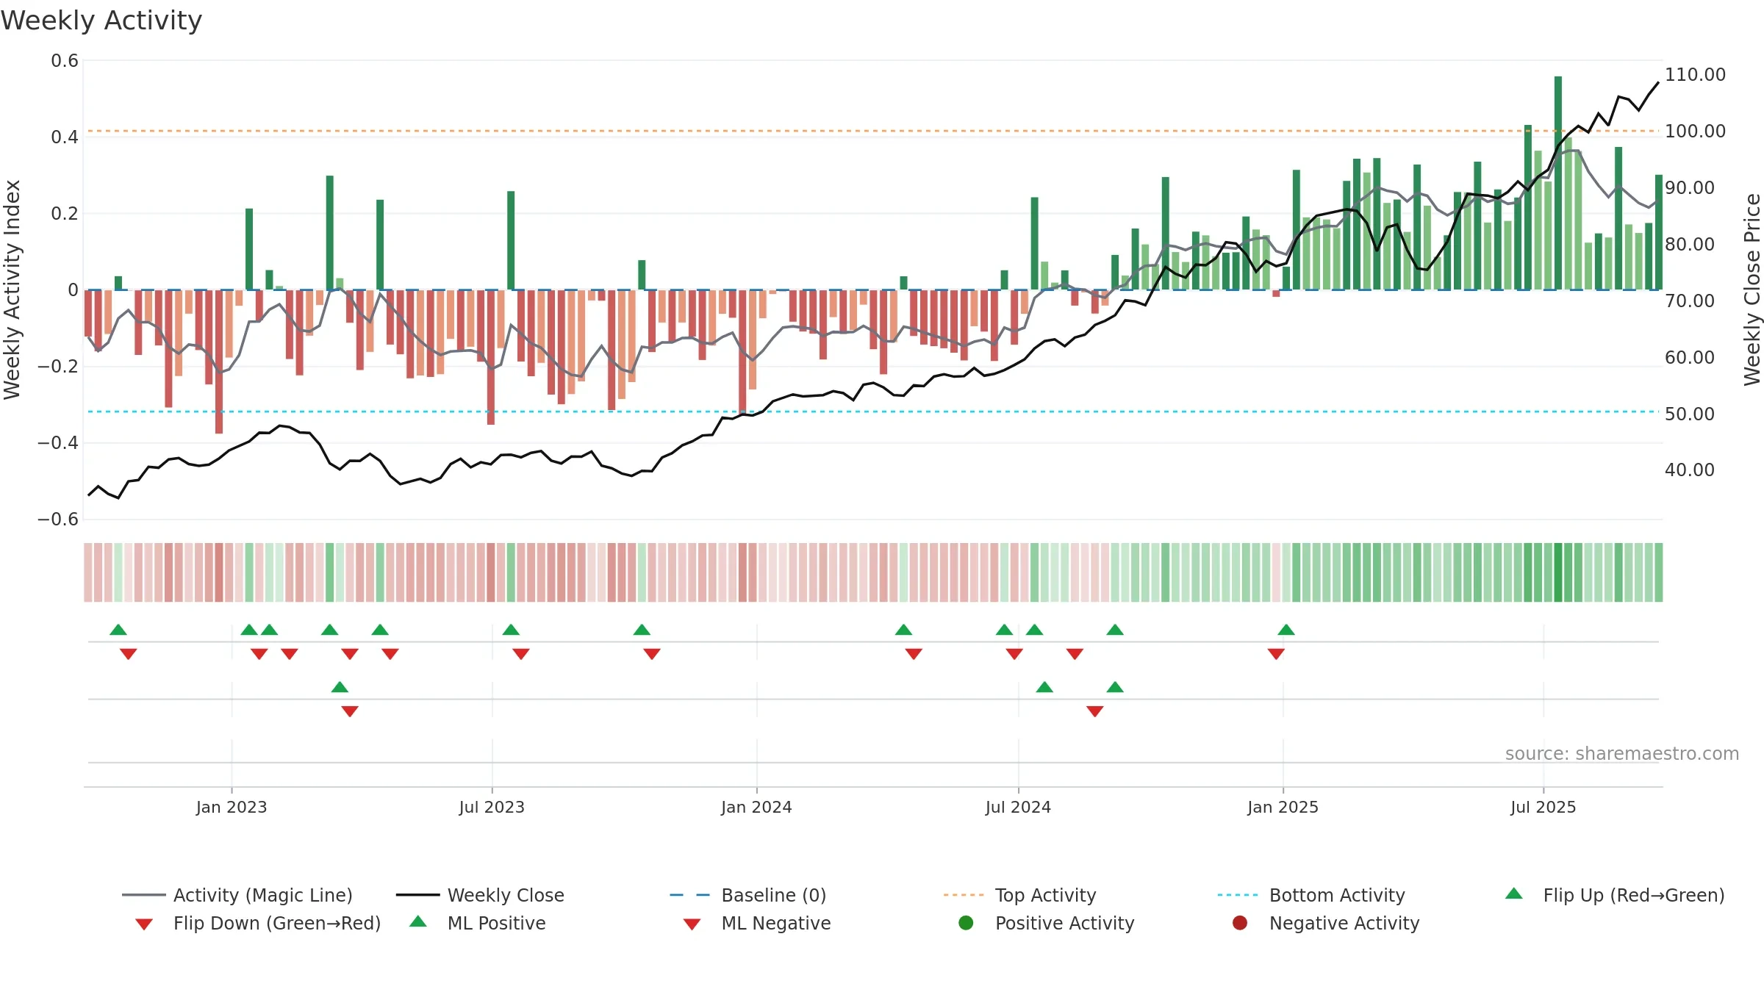Click the tallest green bar near 0.55
This screenshot has width=1764, height=992.
point(1558,183)
